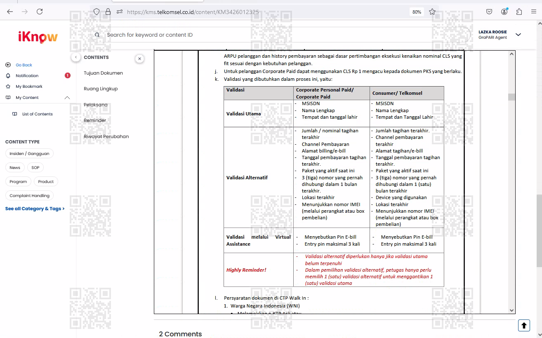Click the document scroll down arrow
Viewport: 542px width, 338px height.
coord(512,310)
